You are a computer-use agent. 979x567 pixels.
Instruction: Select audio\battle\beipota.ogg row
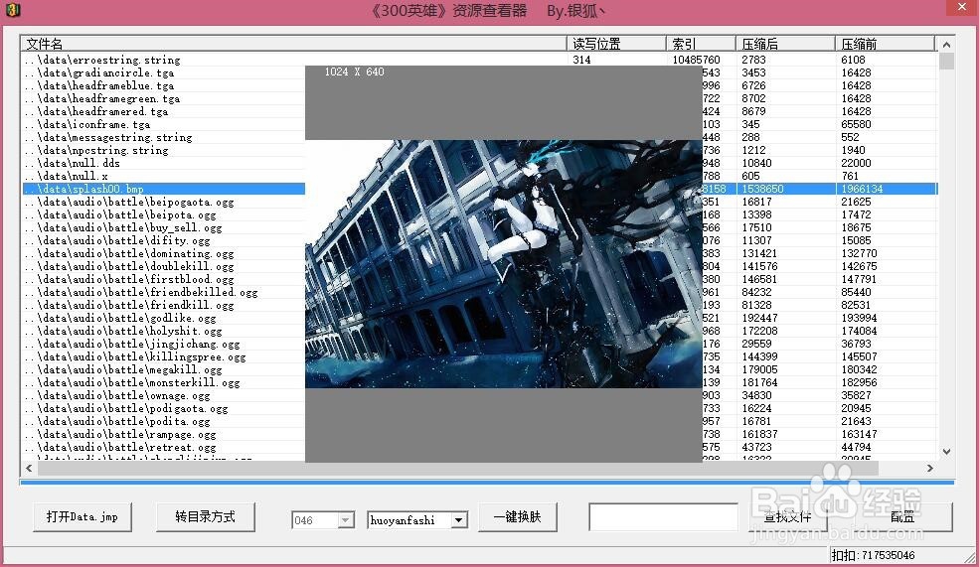[x=164, y=214]
